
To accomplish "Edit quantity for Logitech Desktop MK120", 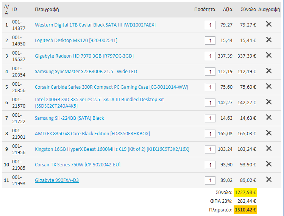I will click(x=210, y=41).
